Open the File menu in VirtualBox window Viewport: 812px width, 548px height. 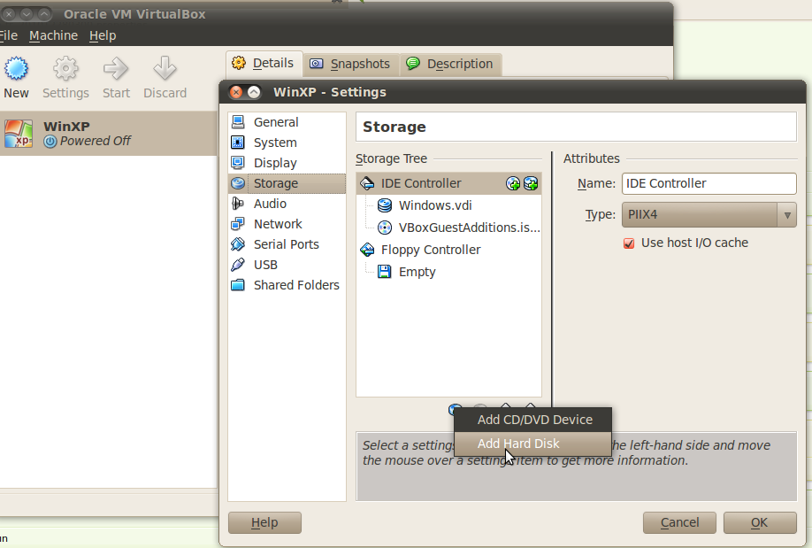pyautogui.click(x=8, y=35)
